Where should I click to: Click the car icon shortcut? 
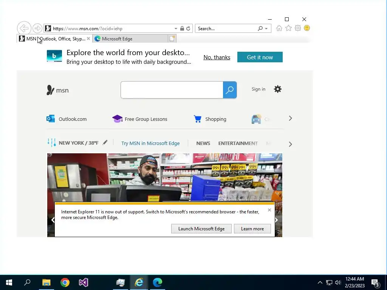click(x=256, y=119)
